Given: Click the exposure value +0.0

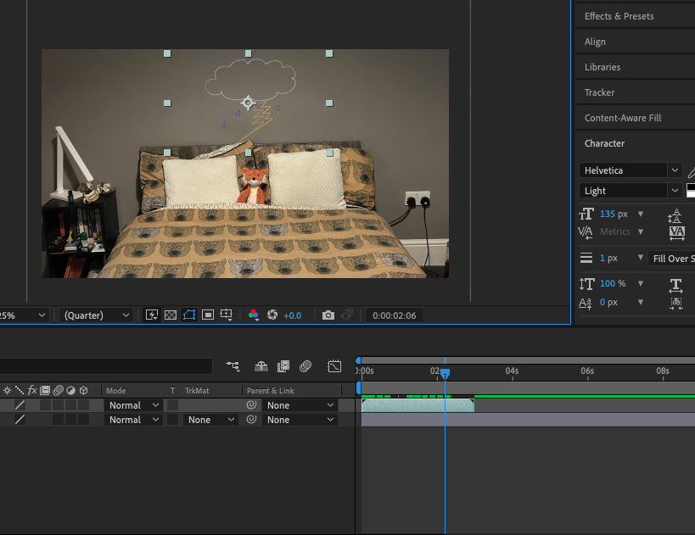Looking at the screenshot, I should pos(292,315).
